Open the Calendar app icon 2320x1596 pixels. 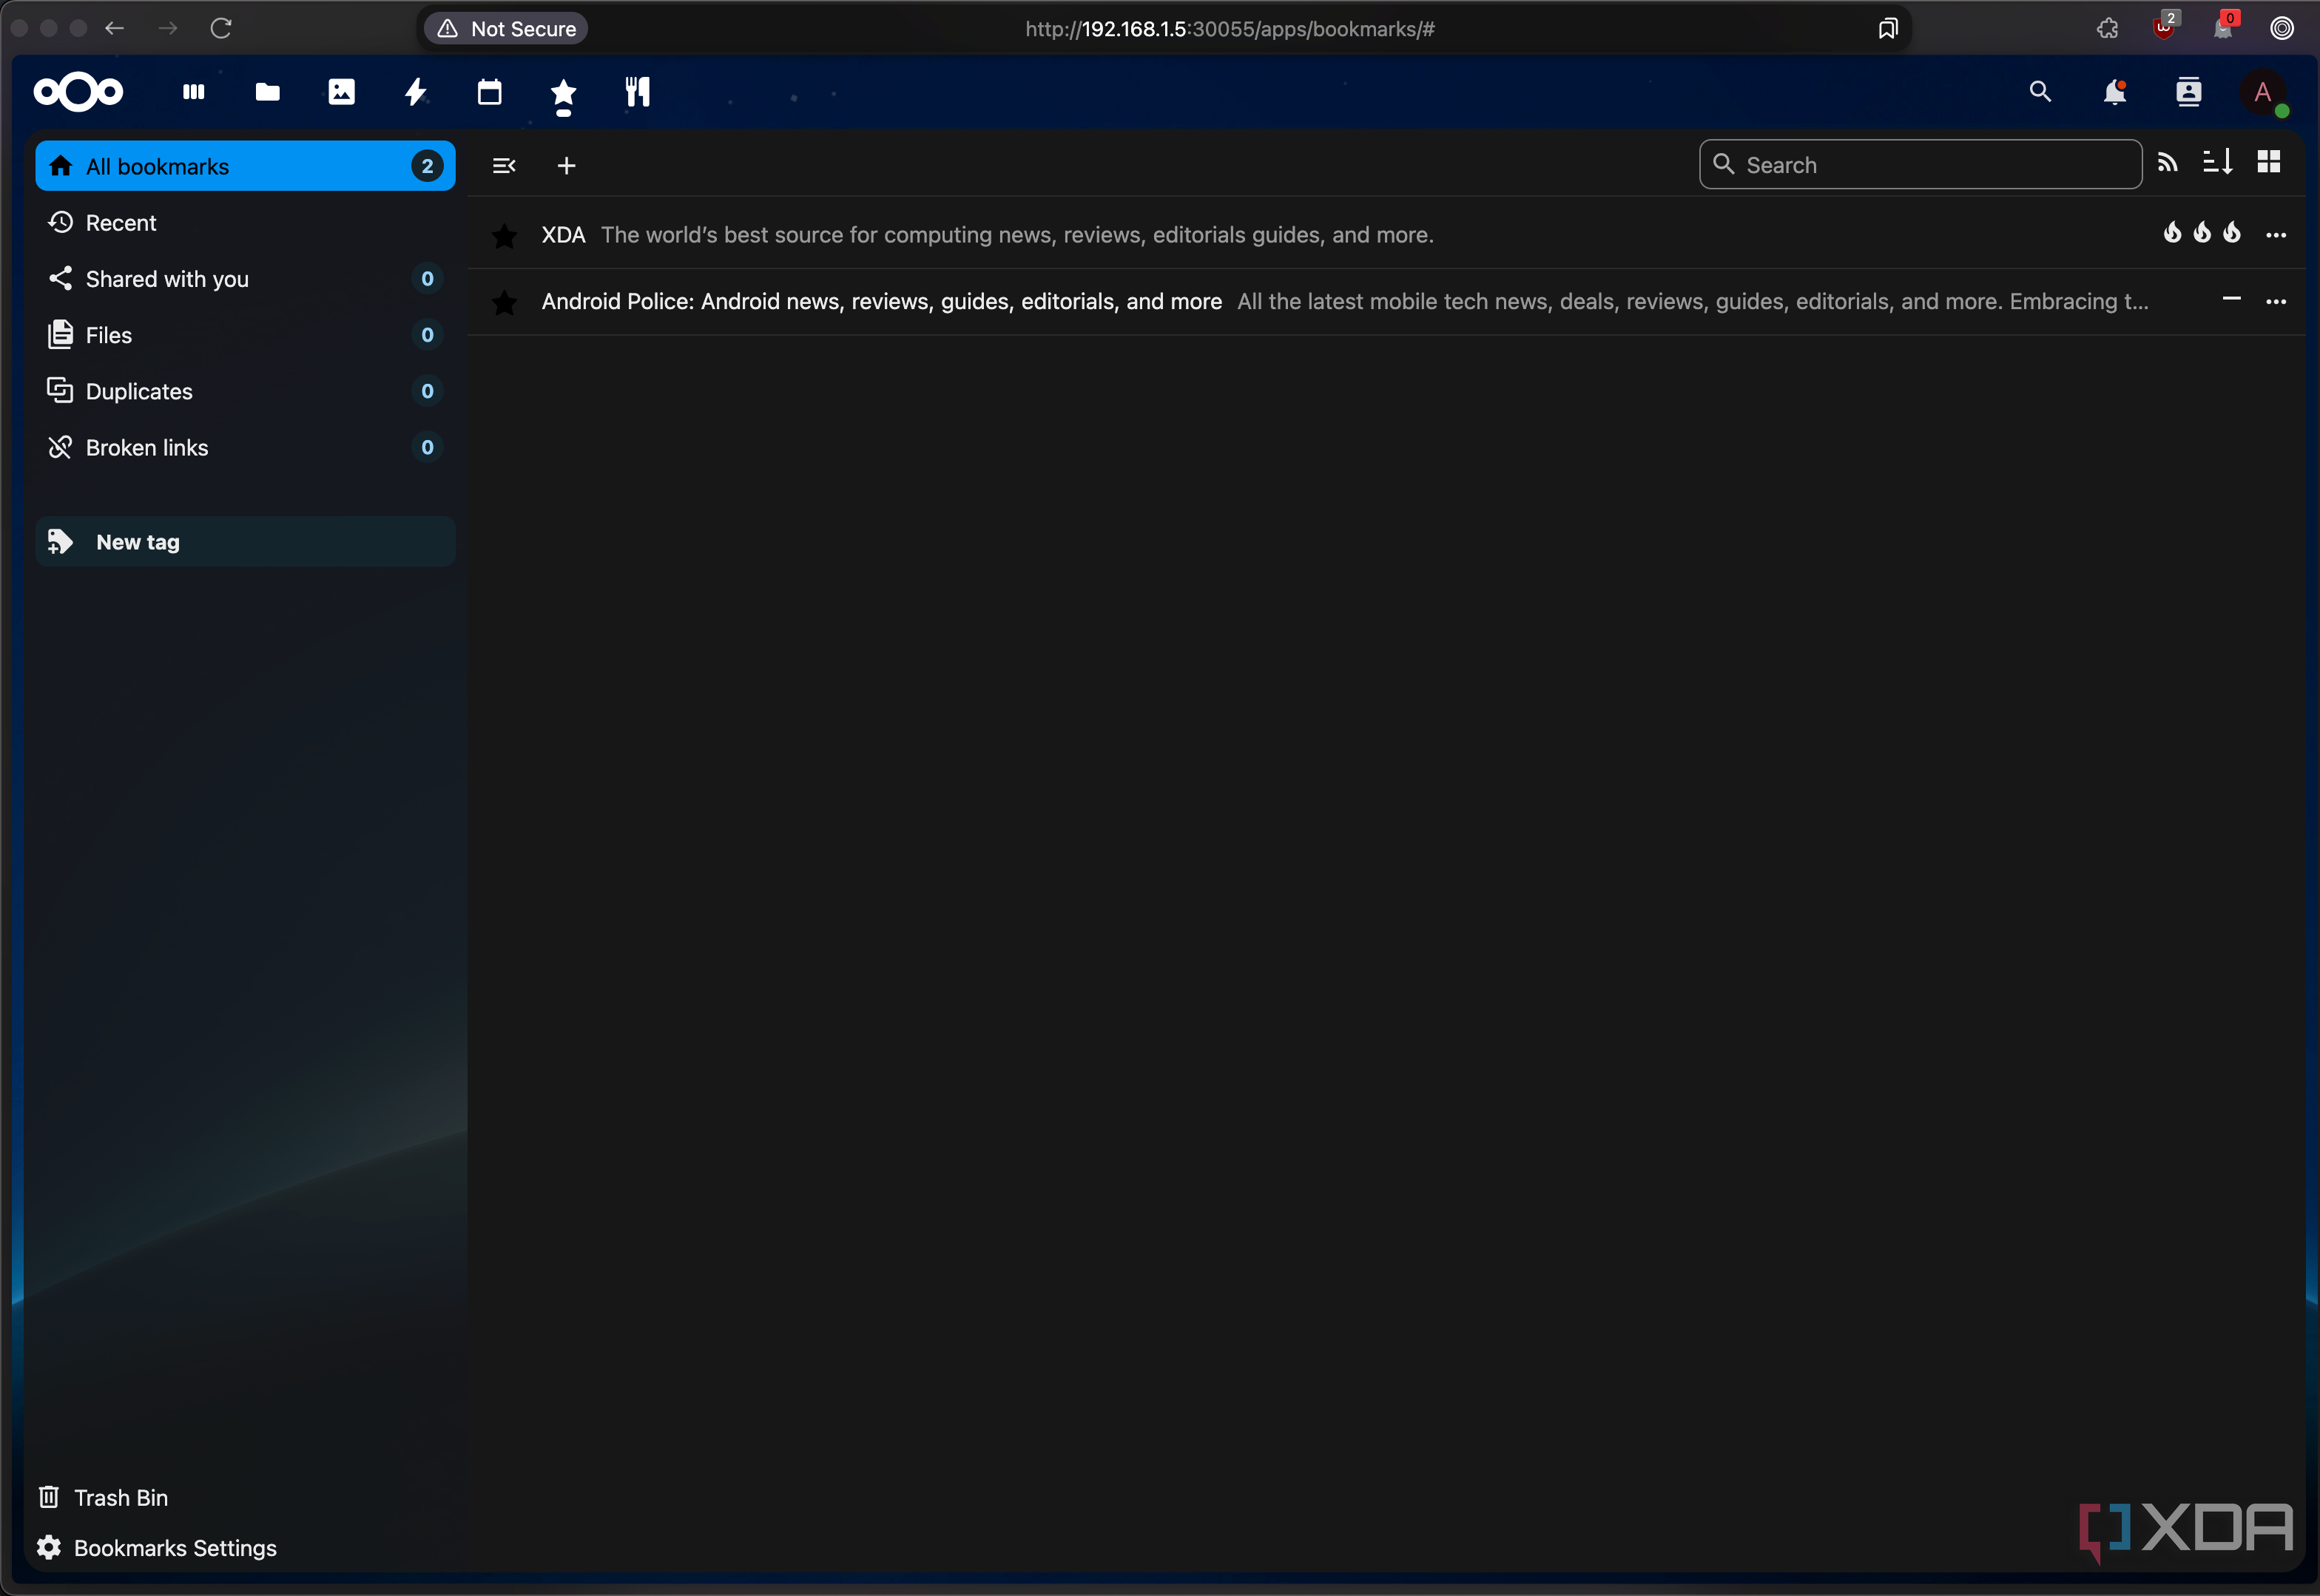[x=489, y=92]
